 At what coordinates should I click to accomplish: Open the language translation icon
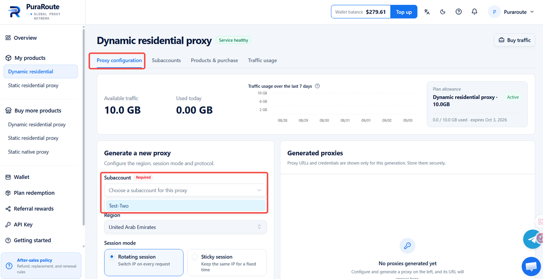coord(427,12)
